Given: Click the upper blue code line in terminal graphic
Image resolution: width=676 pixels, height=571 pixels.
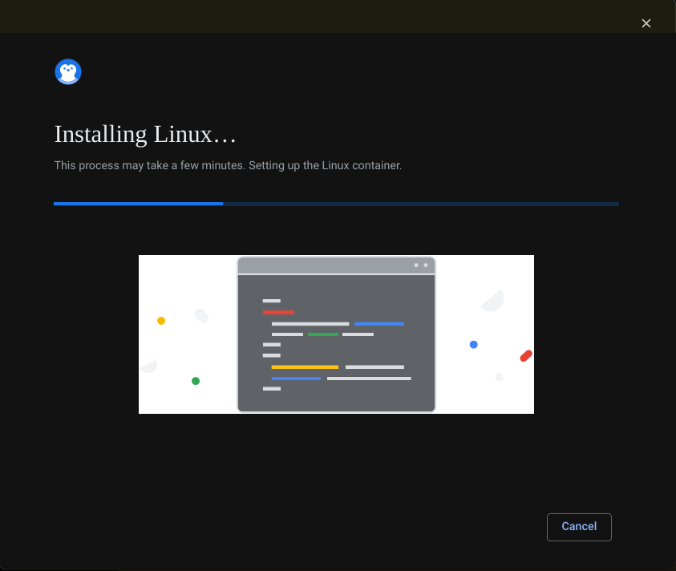Looking at the screenshot, I should pos(378,324).
